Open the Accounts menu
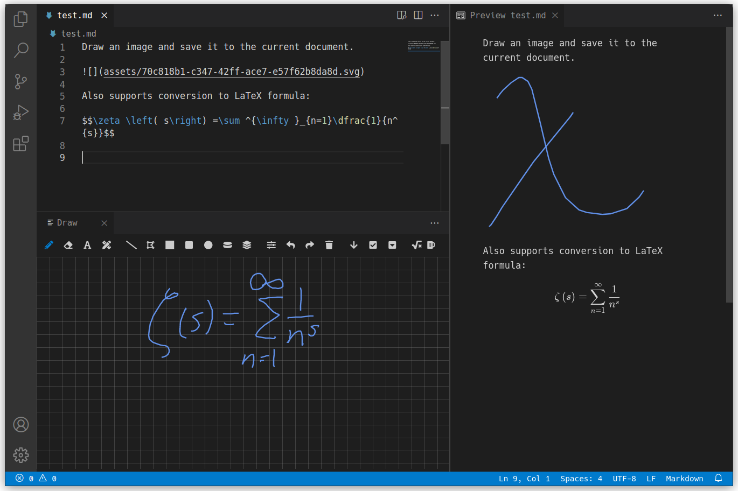Viewport: 738px width, 491px height. (x=20, y=425)
